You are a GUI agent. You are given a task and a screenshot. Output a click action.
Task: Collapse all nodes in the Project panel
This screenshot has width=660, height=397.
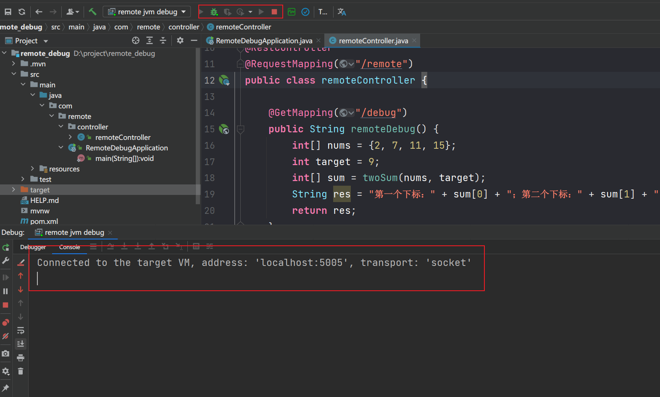pyautogui.click(x=163, y=40)
